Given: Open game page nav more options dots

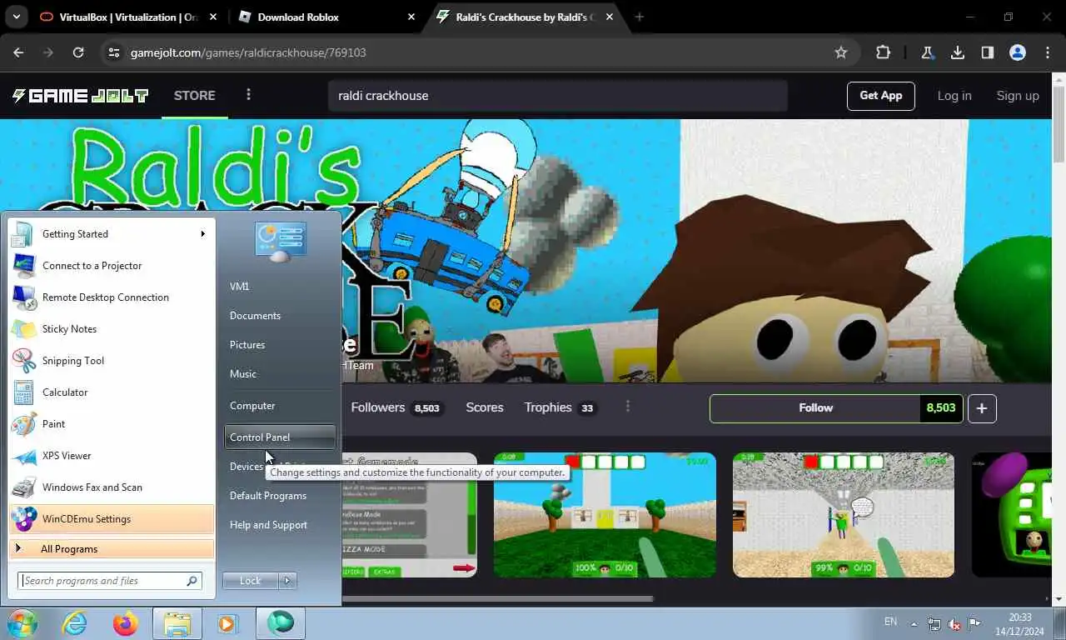Looking at the screenshot, I should pos(628,407).
